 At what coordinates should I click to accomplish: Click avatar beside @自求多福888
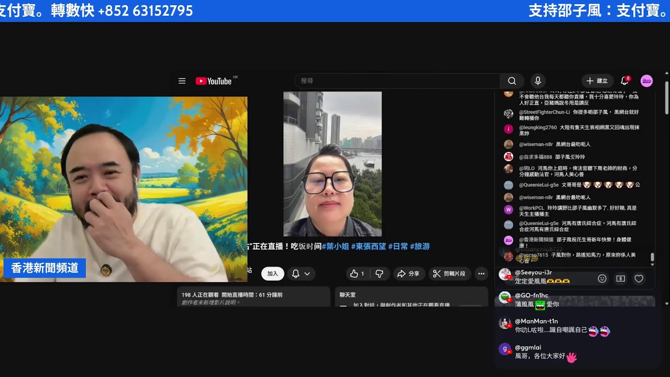click(508, 157)
